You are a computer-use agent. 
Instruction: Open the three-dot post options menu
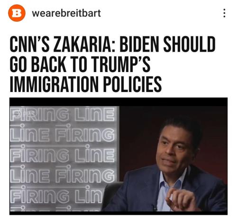[224, 13]
